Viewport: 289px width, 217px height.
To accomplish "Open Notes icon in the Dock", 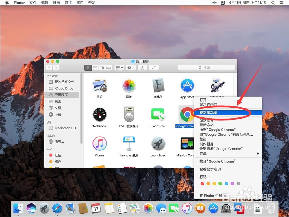I will [x=109, y=208].
